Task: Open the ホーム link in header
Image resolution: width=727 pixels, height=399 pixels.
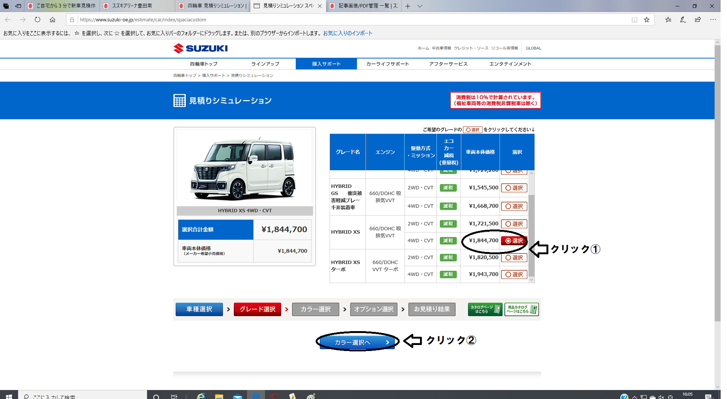Action: tap(423, 48)
